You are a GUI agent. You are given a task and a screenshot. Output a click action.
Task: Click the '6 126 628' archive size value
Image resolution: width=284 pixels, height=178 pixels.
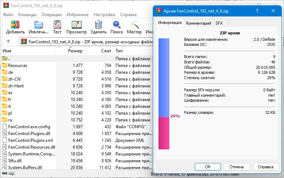point(266,72)
